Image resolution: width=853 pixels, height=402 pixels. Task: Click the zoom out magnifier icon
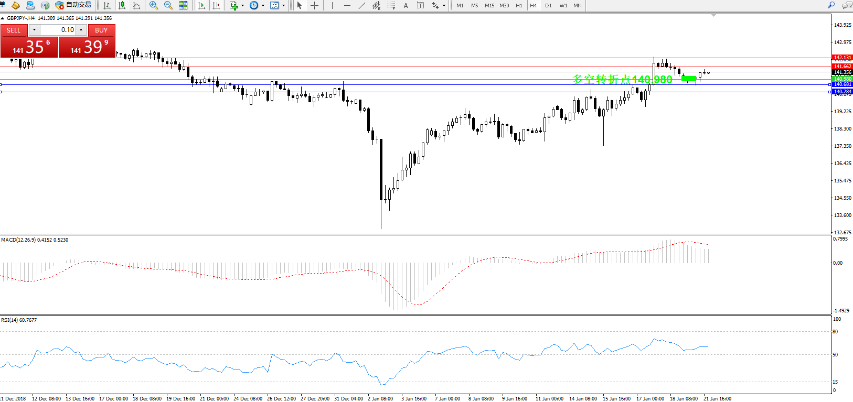[168, 5]
